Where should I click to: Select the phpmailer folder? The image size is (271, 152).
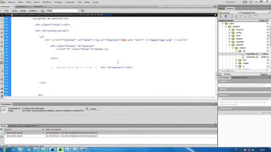pyautogui.click(x=240, y=42)
